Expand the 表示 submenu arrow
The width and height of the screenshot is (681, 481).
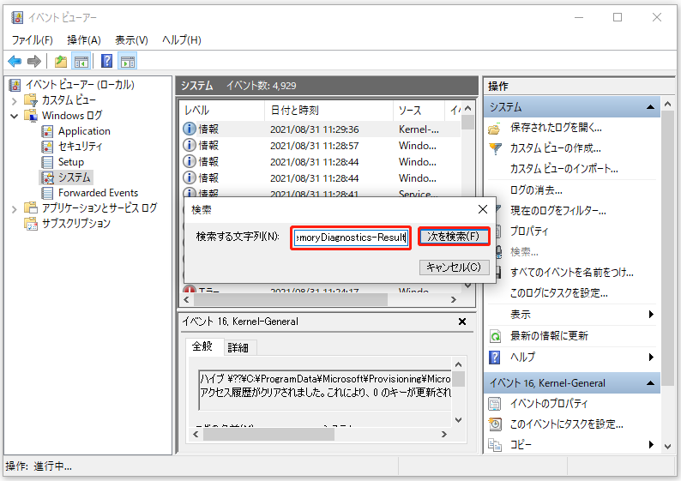coord(651,315)
